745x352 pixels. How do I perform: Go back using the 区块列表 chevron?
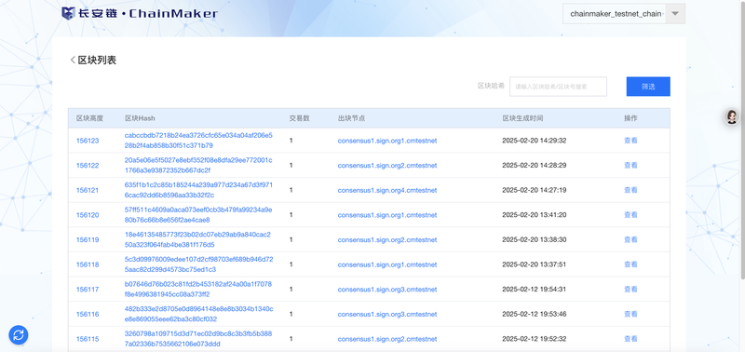pyautogui.click(x=73, y=60)
